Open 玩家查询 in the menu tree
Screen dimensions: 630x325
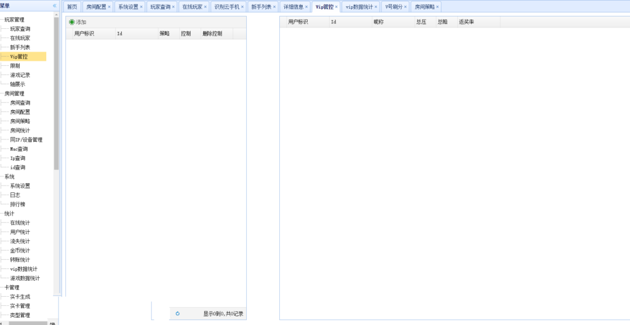click(x=20, y=29)
